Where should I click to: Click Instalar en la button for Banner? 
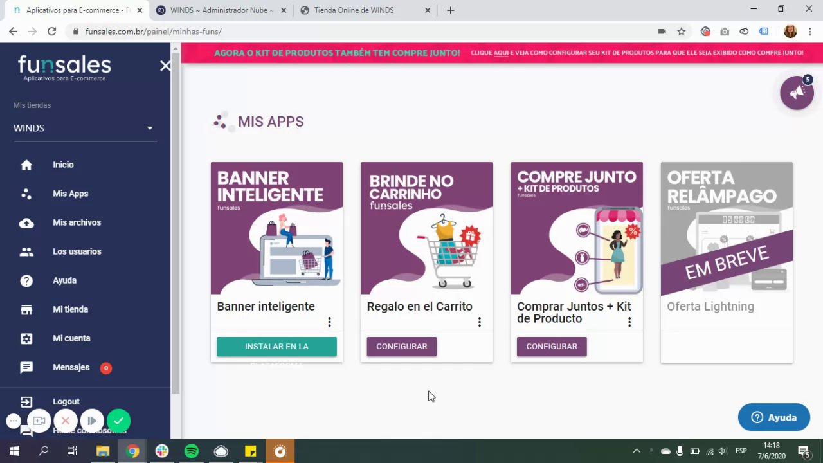click(x=276, y=347)
